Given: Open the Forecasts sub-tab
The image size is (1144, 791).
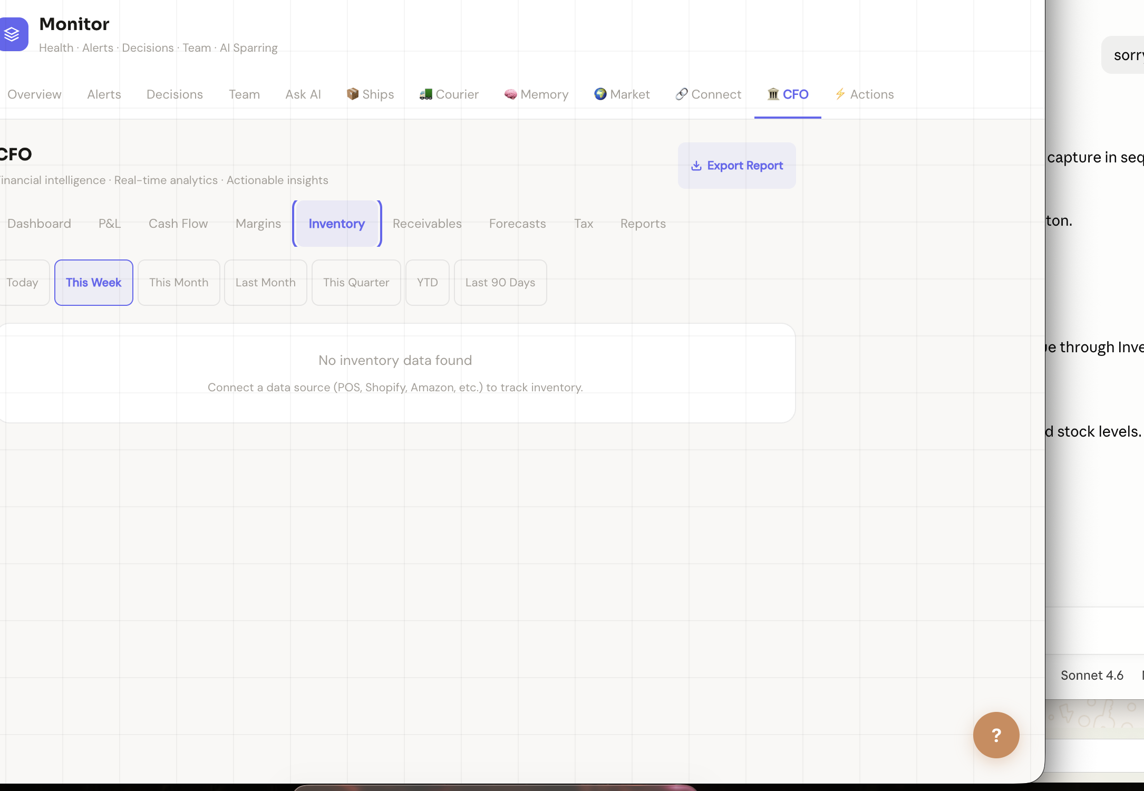Looking at the screenshot, I should [518, 224].
